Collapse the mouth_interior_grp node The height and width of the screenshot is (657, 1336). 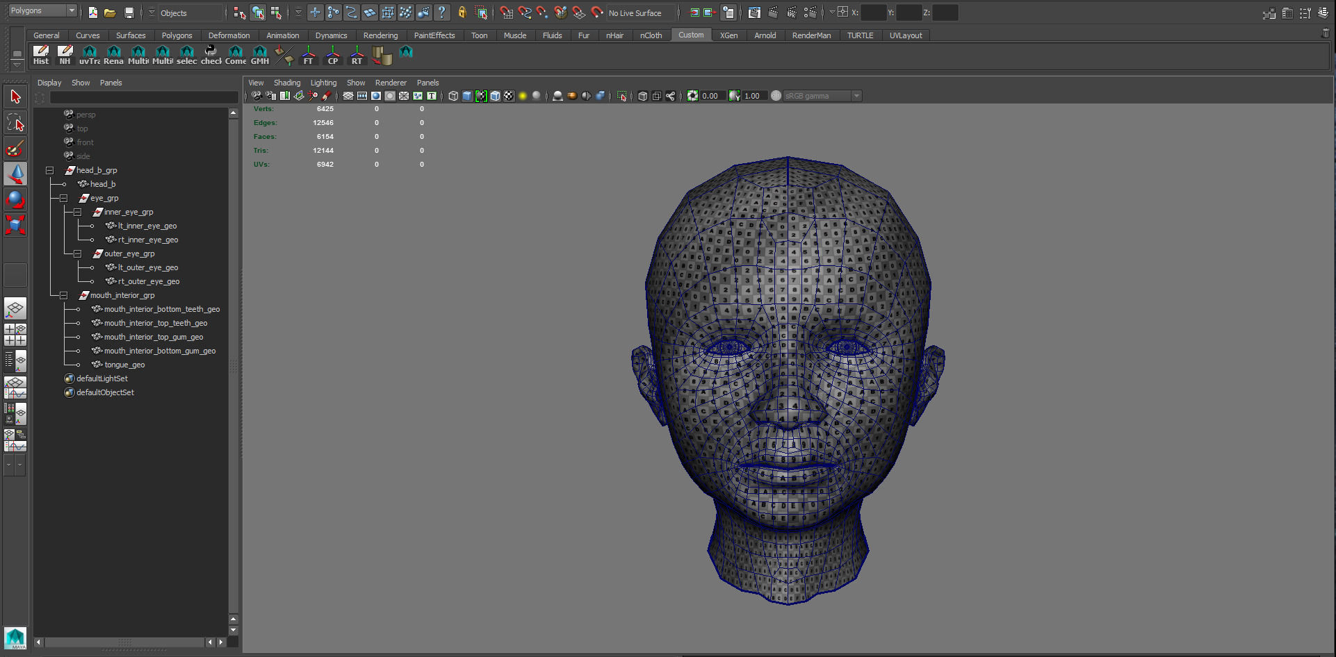[63, 295]
